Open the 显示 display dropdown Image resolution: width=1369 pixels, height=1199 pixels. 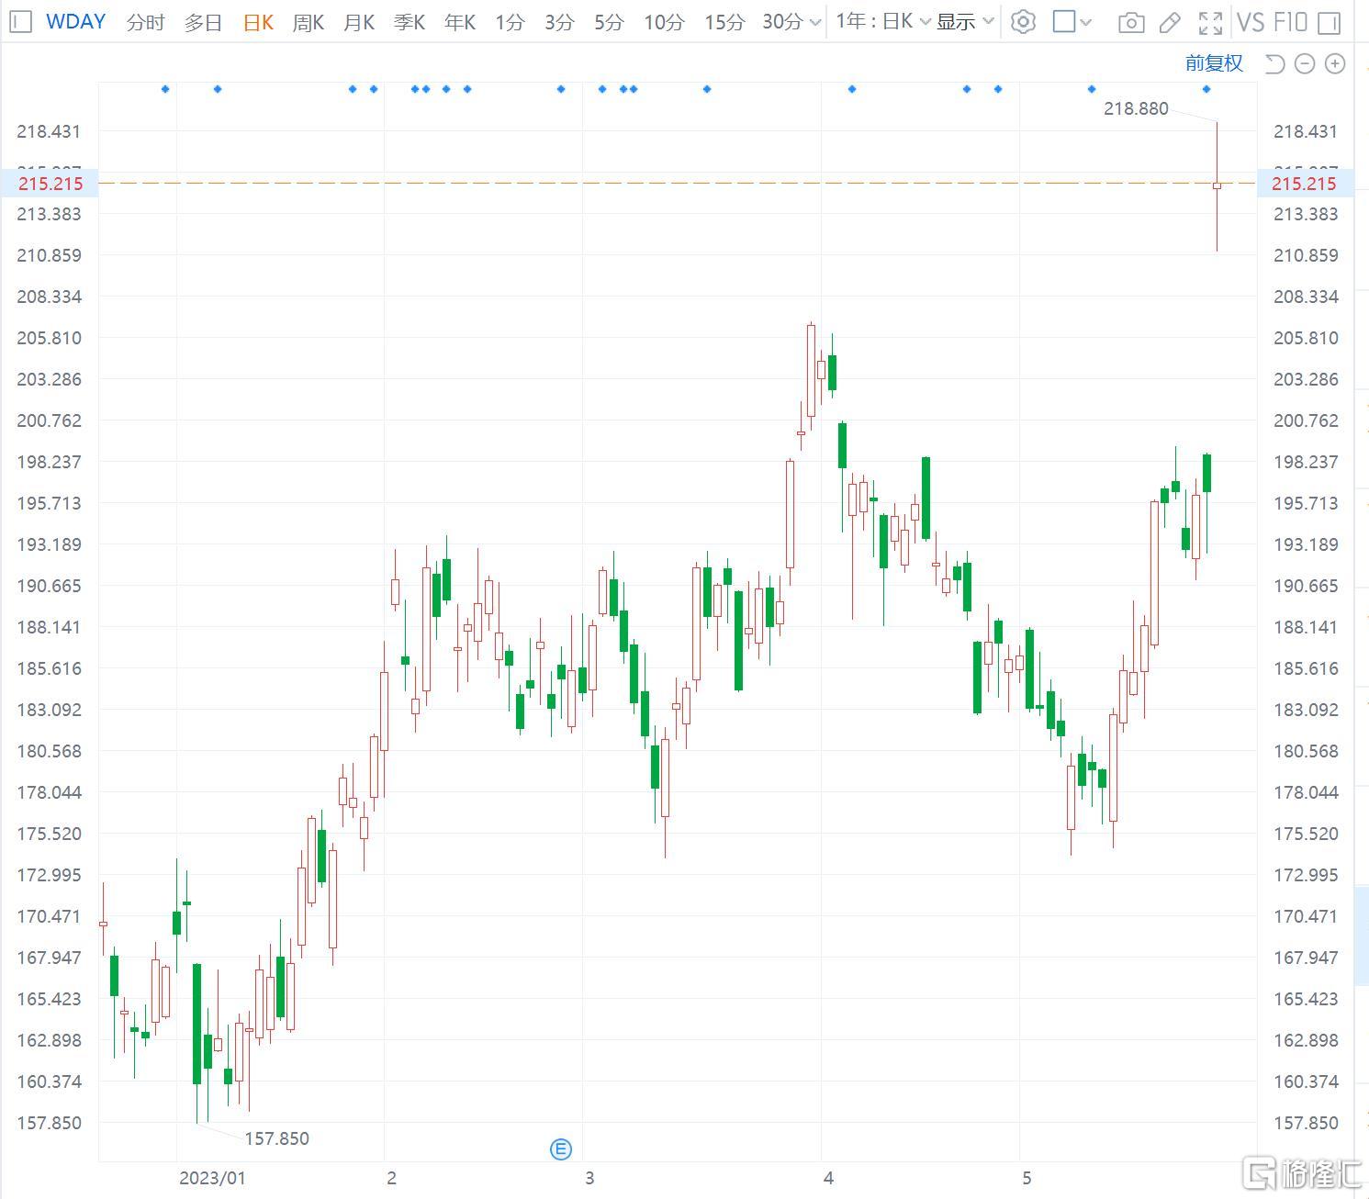pyautogui.click(x=962, y=22)
